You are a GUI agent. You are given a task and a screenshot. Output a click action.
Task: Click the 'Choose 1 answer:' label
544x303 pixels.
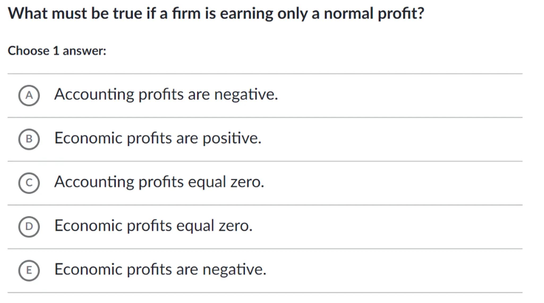[57, 51]
